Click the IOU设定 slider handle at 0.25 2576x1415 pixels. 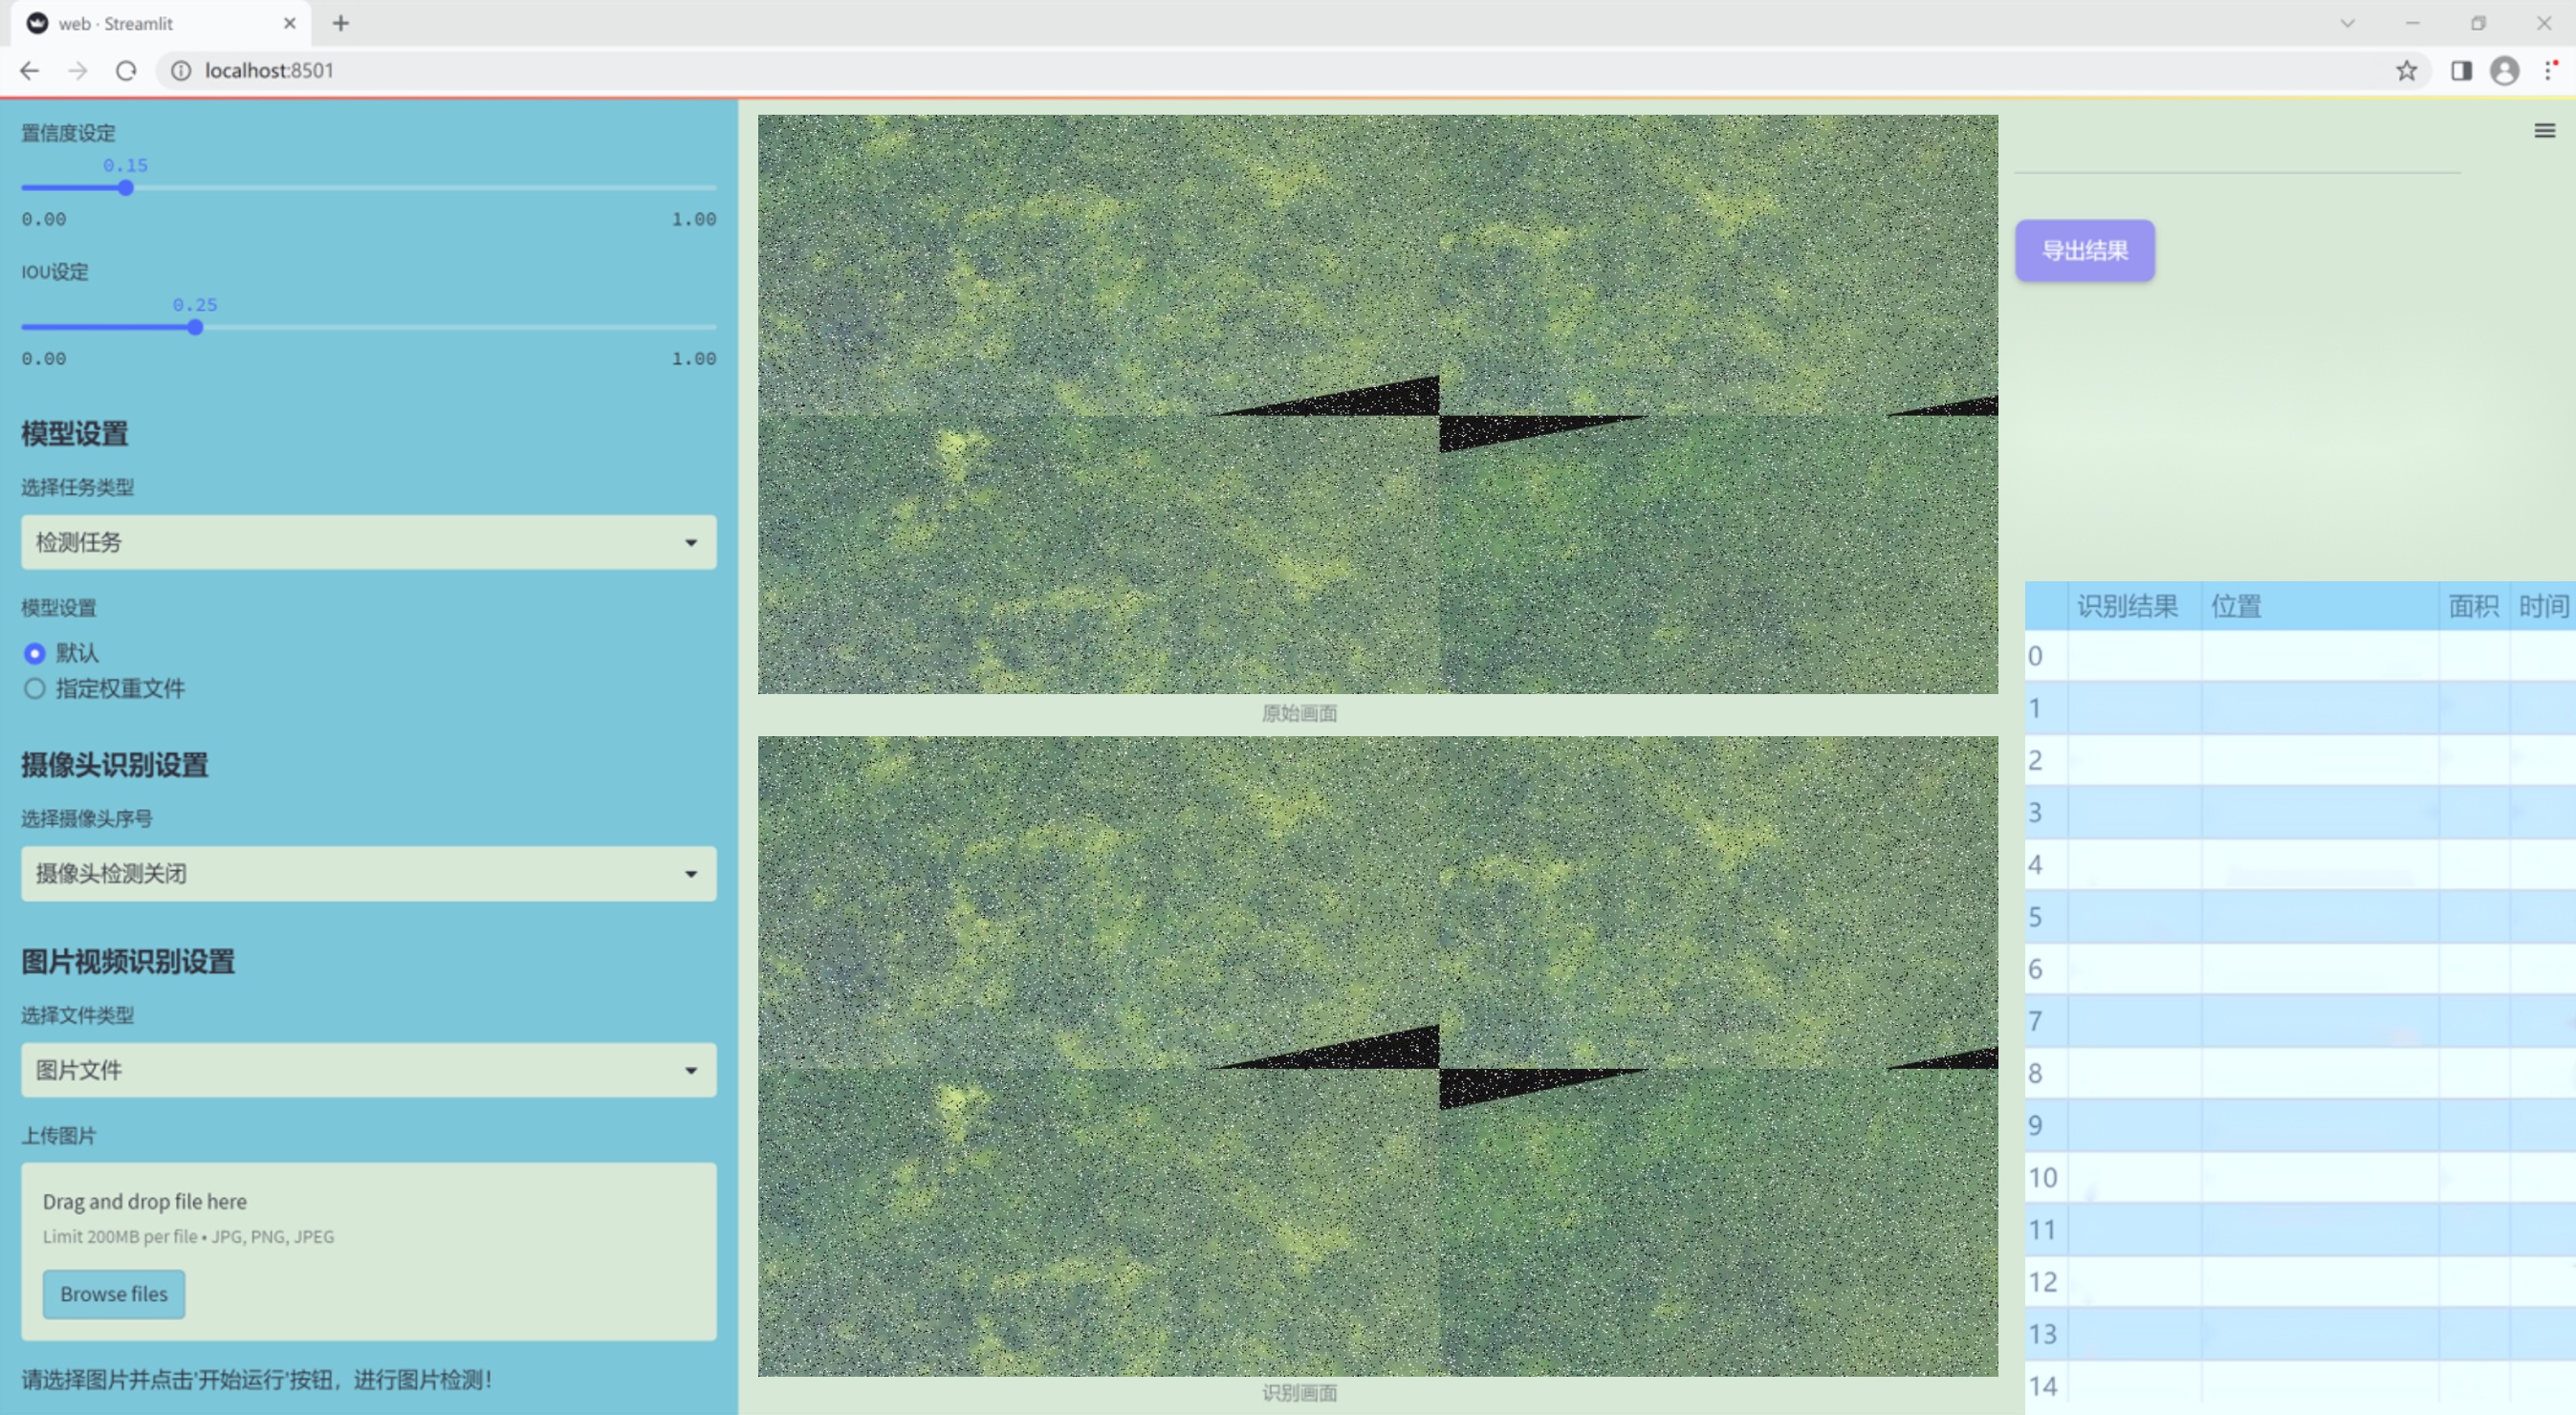[x=195, y=327]
